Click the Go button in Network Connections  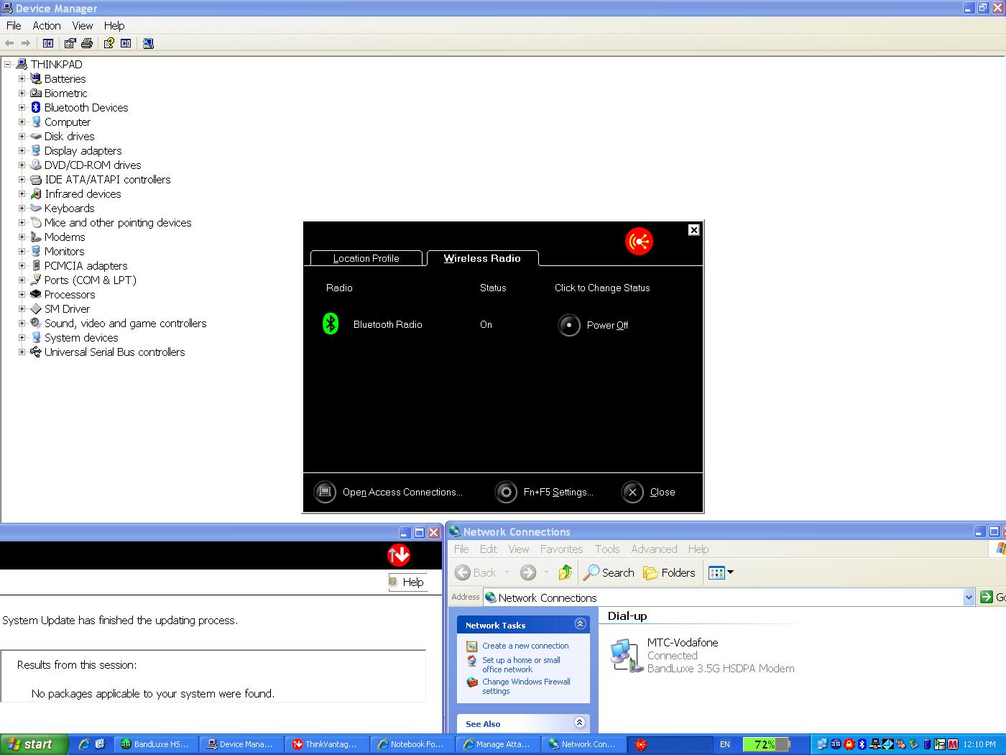[x=992, y=597]
